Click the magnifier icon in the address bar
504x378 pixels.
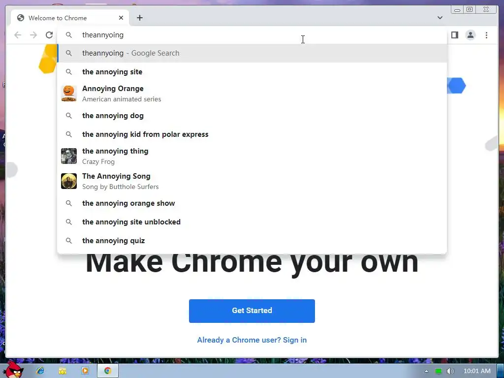(69, 35)
